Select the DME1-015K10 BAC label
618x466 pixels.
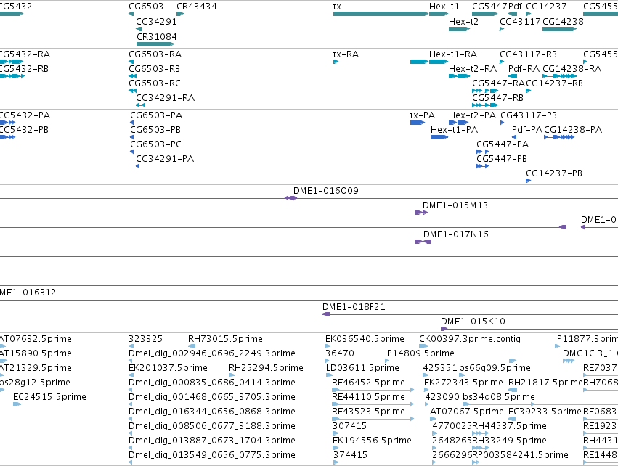473,322
